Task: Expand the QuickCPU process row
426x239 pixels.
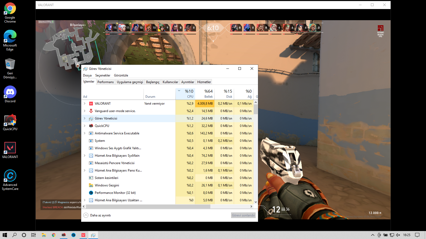Action: point(85,126)
